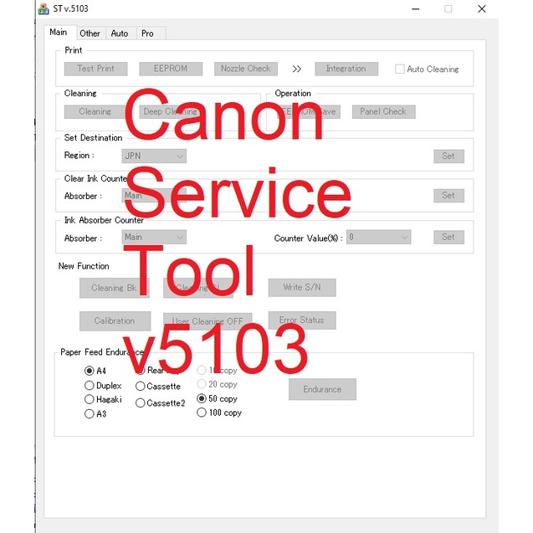
Task: Open the Auto tab
Action: pyautogui.click(x=120, y=33)
